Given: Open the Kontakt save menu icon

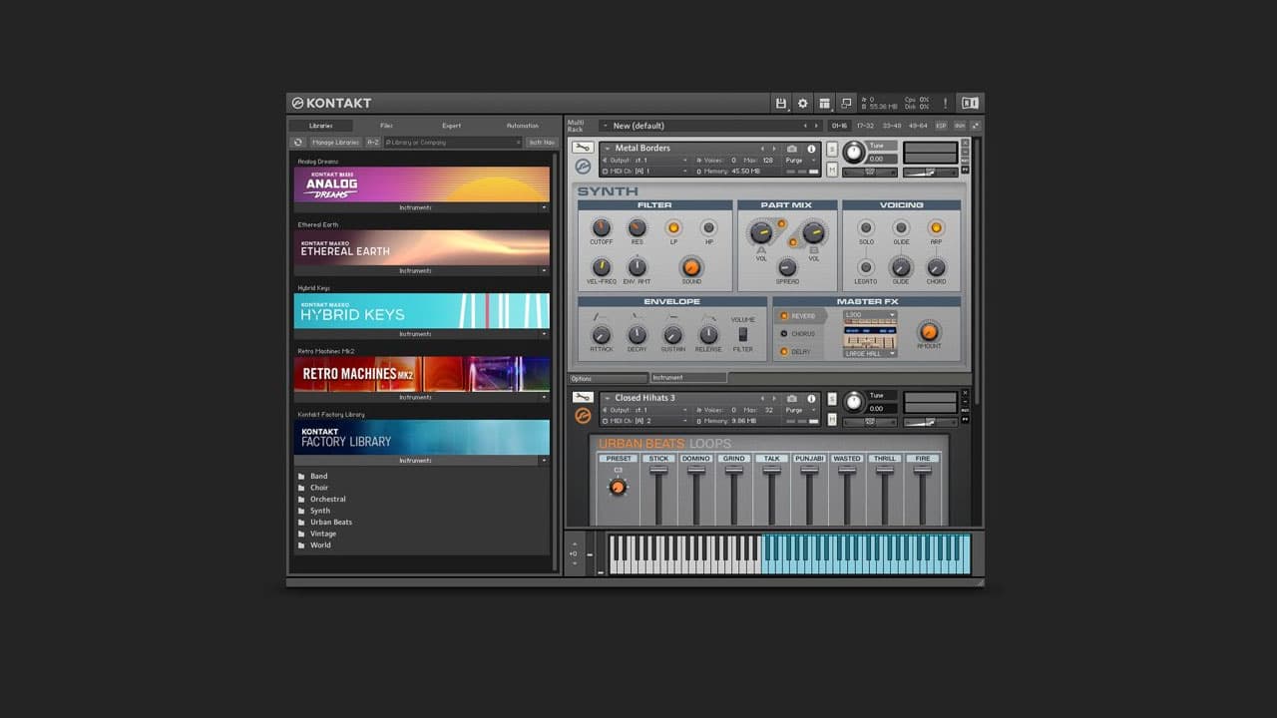Looking at the screenshot, I should [781, 103].
